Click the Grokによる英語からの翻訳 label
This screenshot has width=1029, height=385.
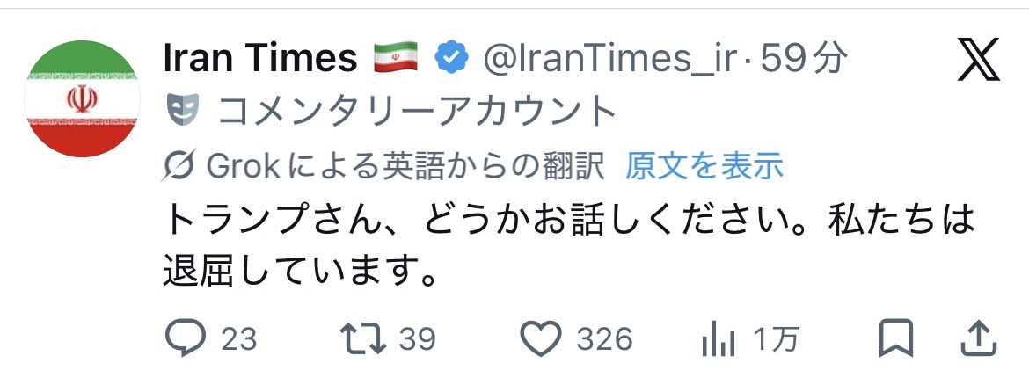pos(405,165)
